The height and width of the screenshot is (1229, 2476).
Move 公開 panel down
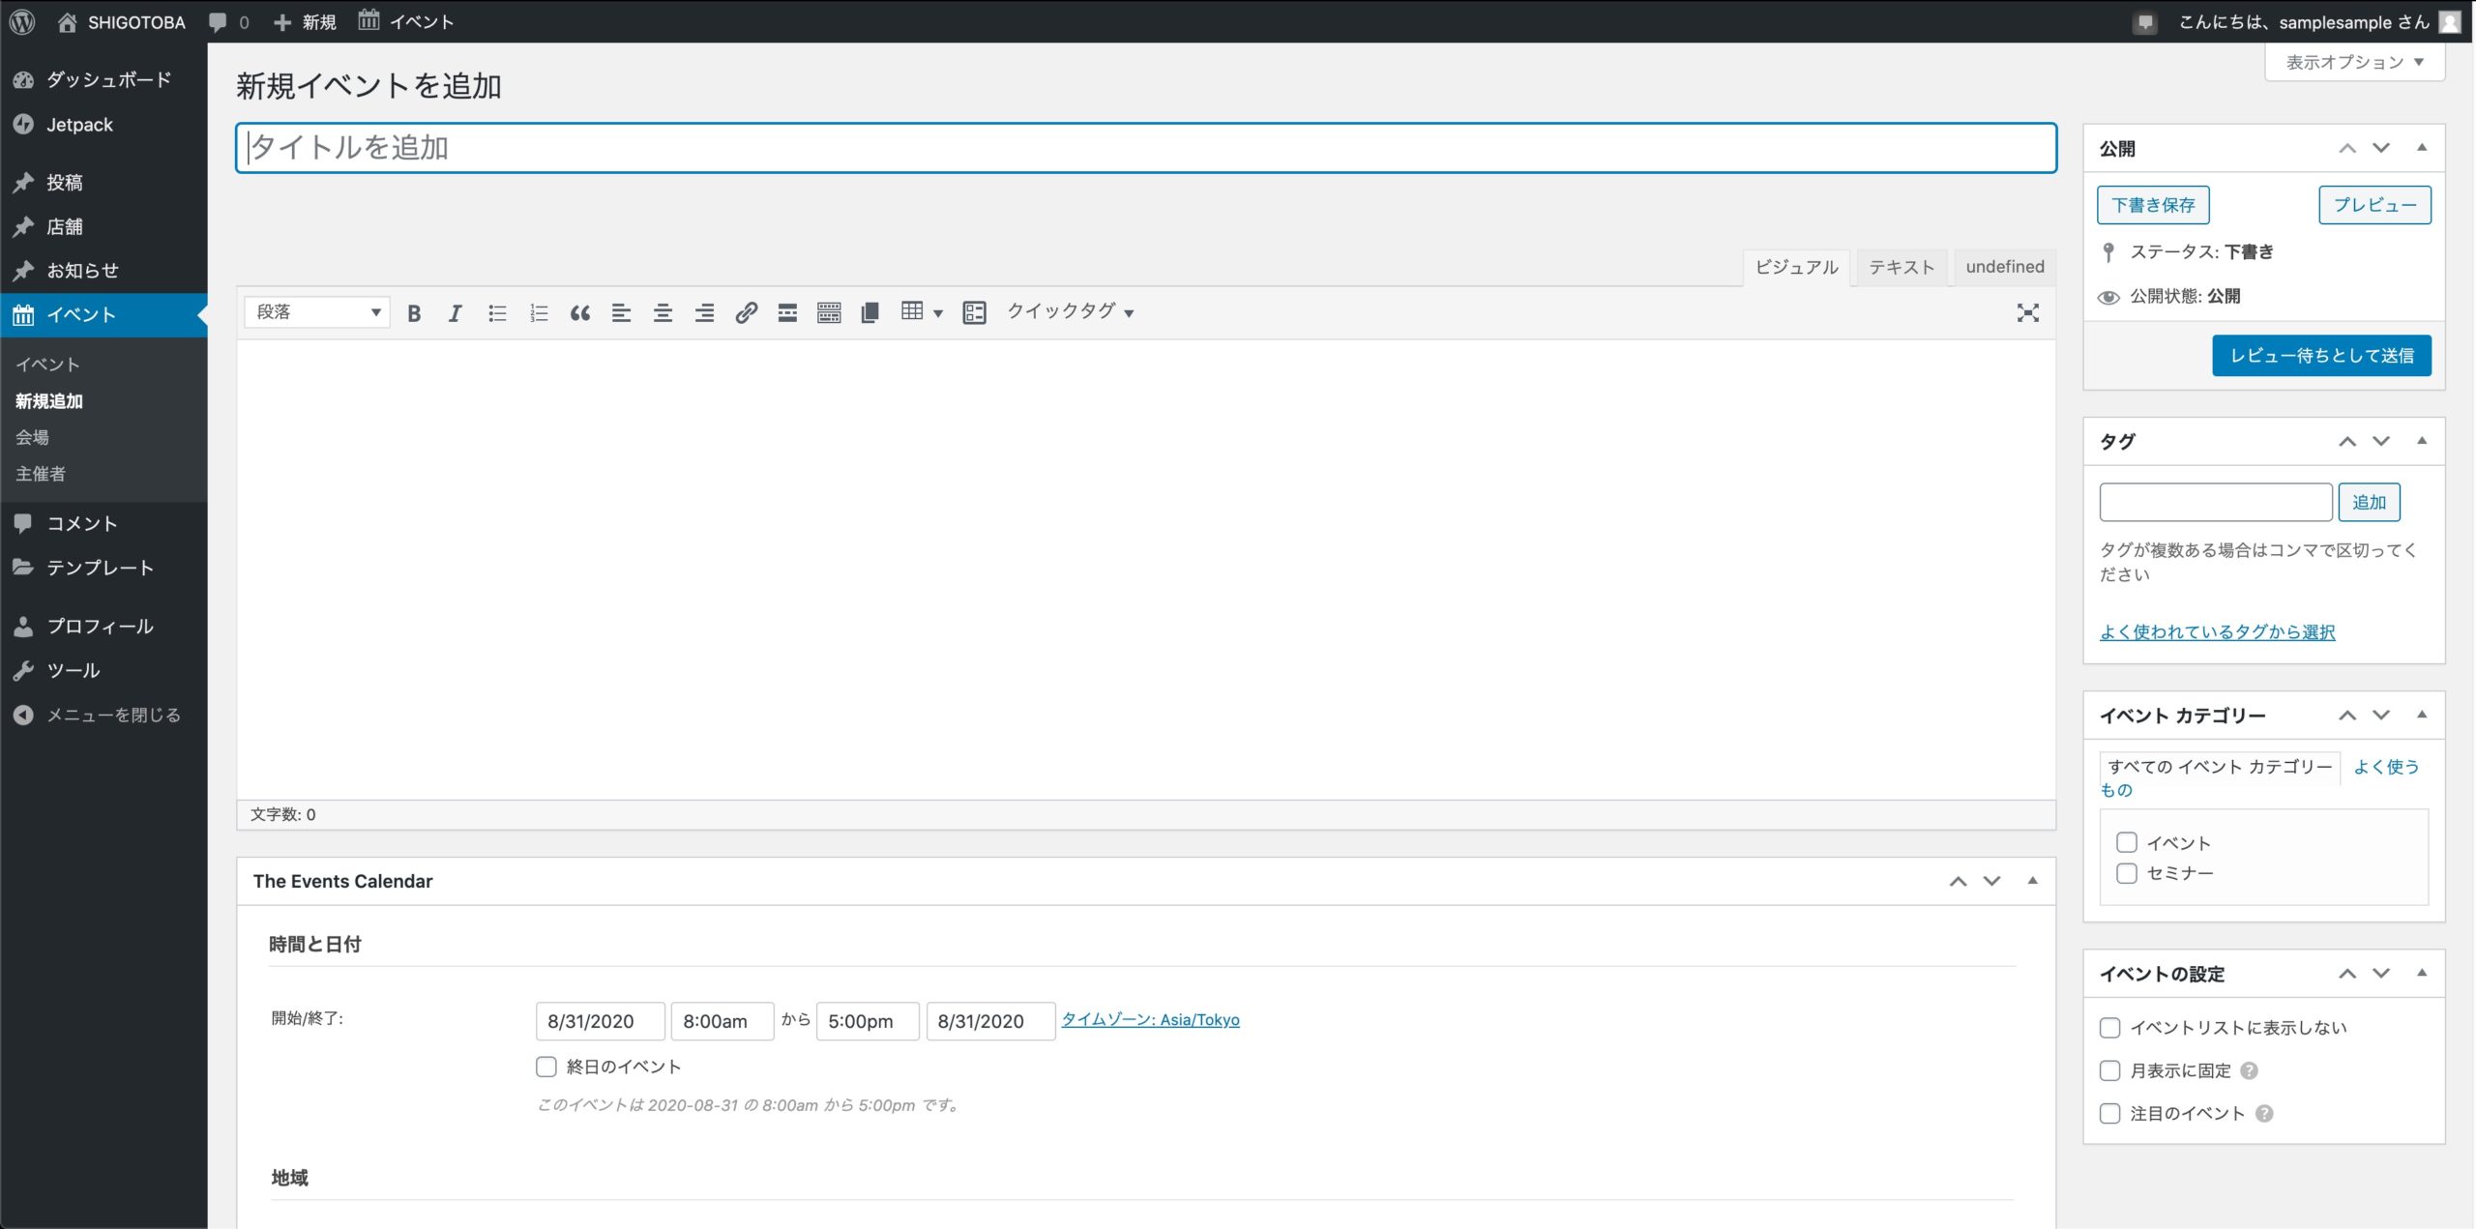2381,148
